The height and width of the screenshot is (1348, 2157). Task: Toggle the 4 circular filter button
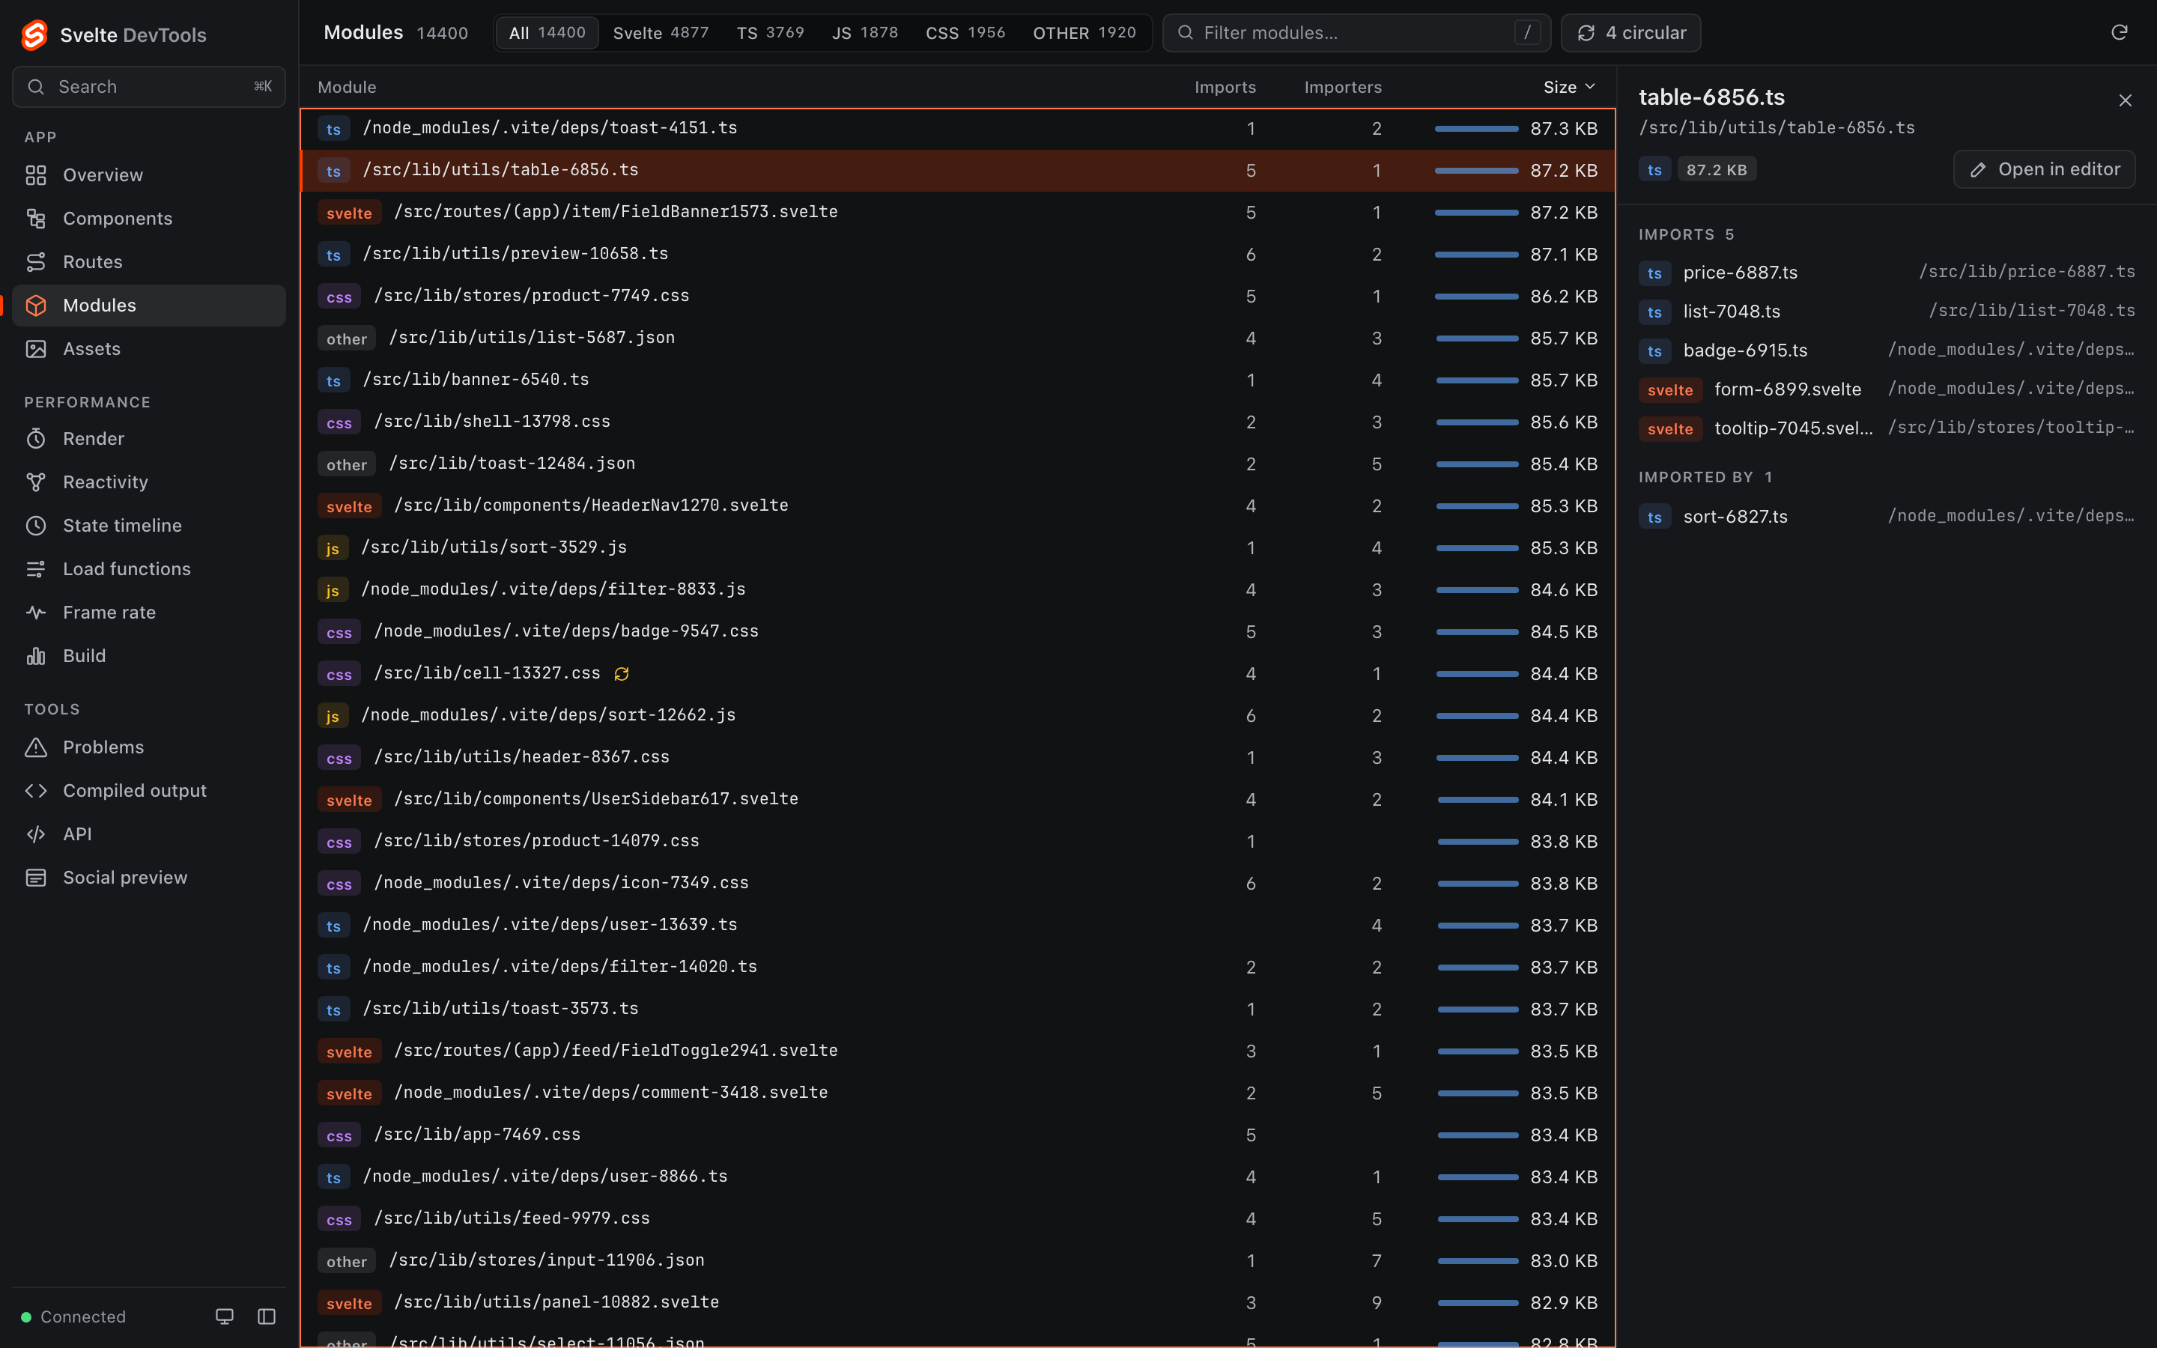[x=1630, y=33]
